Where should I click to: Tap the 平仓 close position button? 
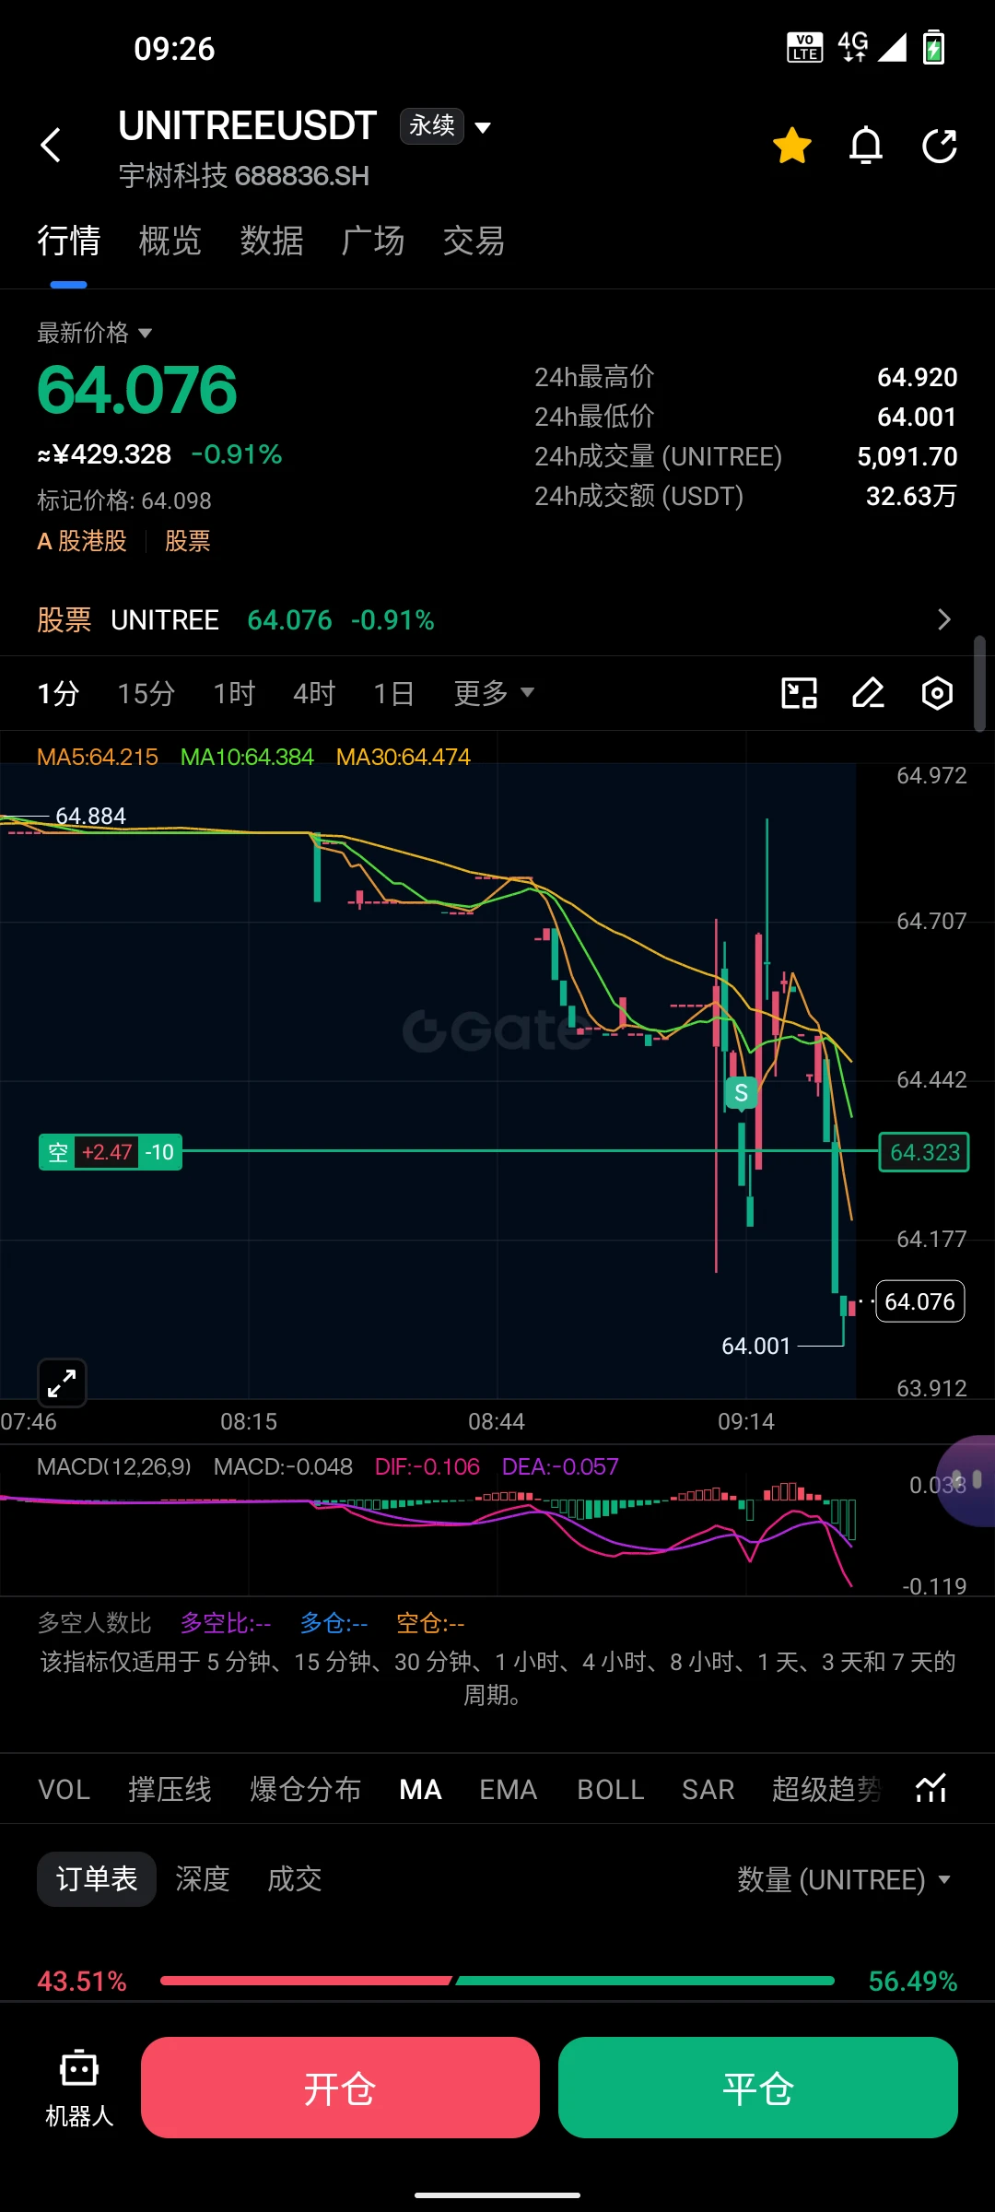coord(758,2088)
